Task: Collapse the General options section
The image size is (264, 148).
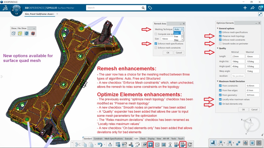Action: click(x=218, y=28)
